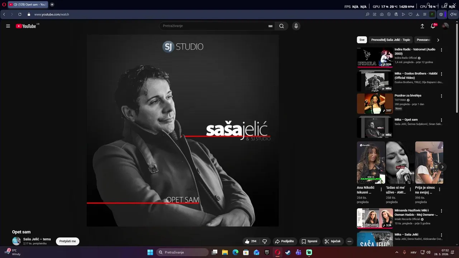Open File Explorer from taskbar
The width and height of the screenshot is (459, 258).
[x=225, y=252]
